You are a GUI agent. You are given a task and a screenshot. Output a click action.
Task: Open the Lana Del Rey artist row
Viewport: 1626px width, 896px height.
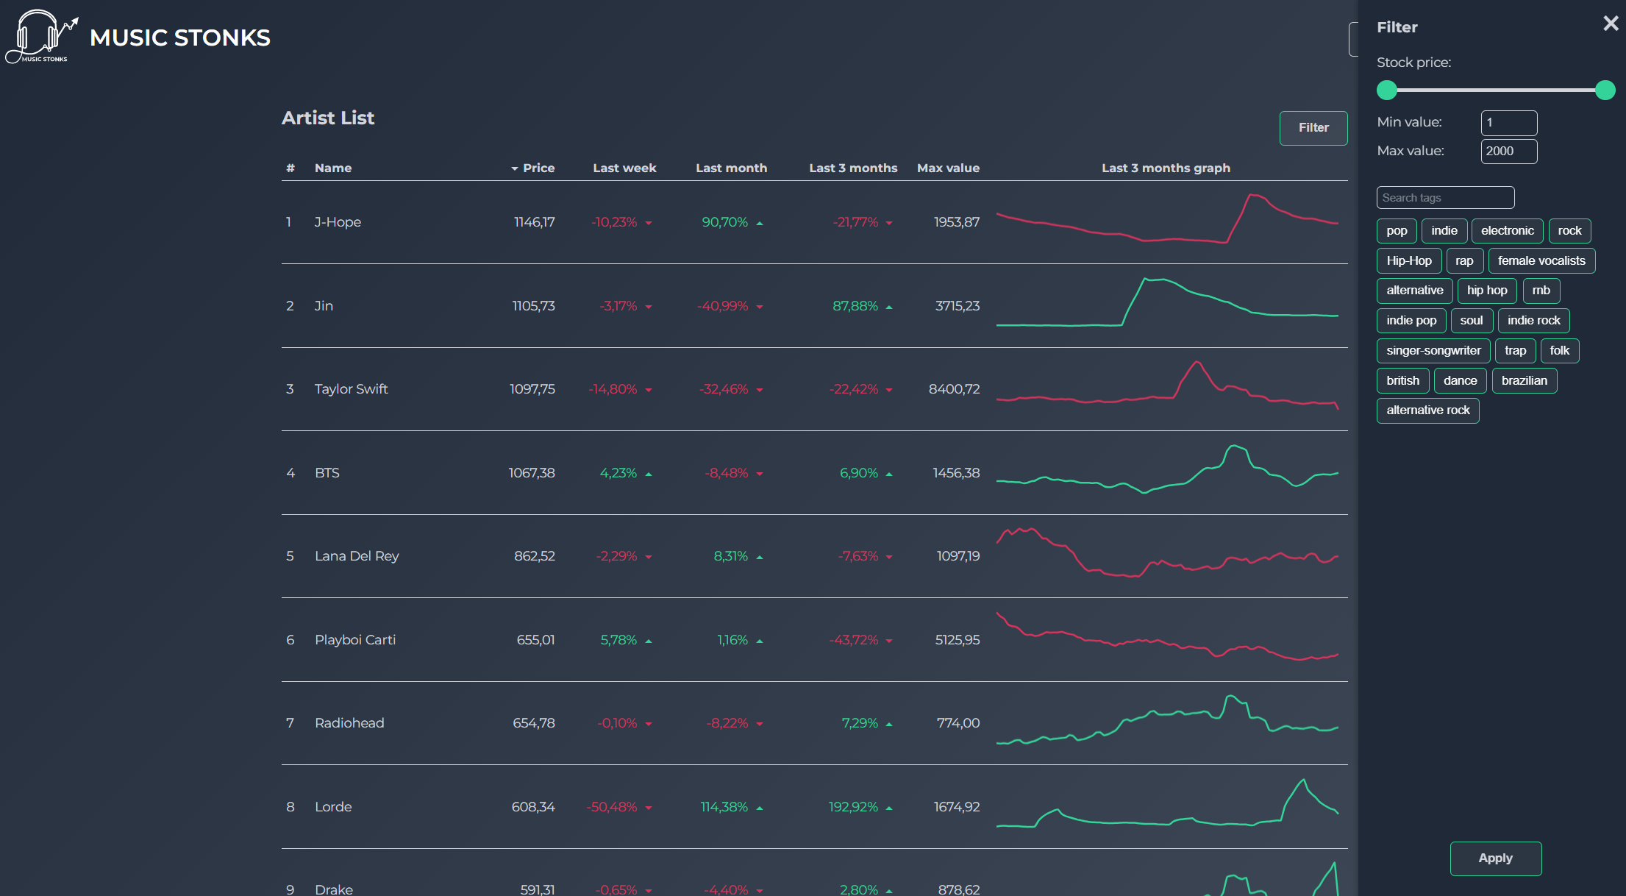pyautogui.click(x=814, y=556)
